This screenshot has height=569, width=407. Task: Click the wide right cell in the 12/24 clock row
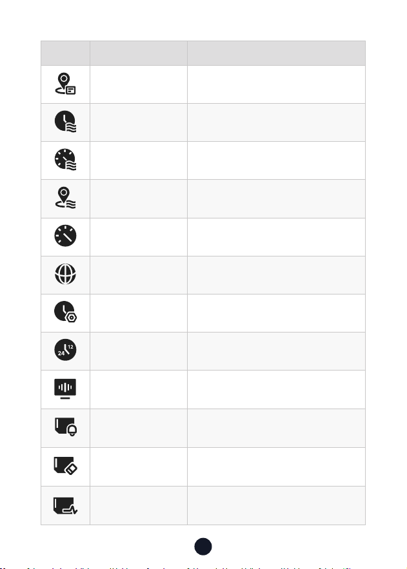click(x=276, y=351)
